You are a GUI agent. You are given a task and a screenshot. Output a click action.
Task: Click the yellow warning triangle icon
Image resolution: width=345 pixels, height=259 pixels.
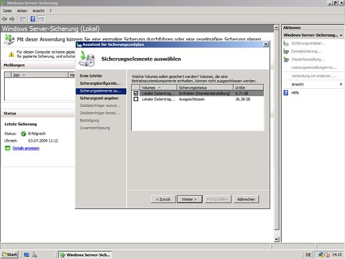pos(11,54)
